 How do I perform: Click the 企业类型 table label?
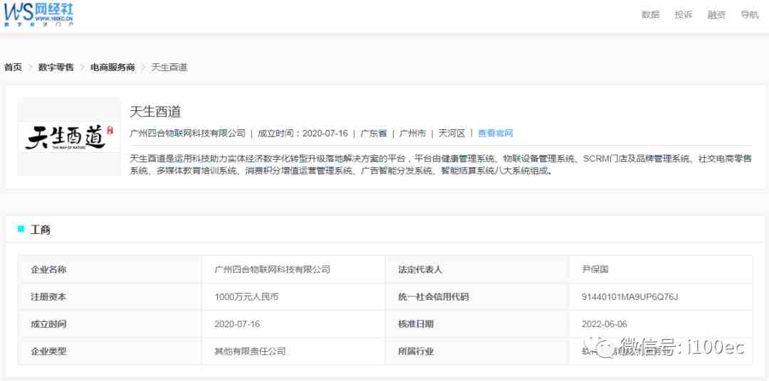[48, 351]
